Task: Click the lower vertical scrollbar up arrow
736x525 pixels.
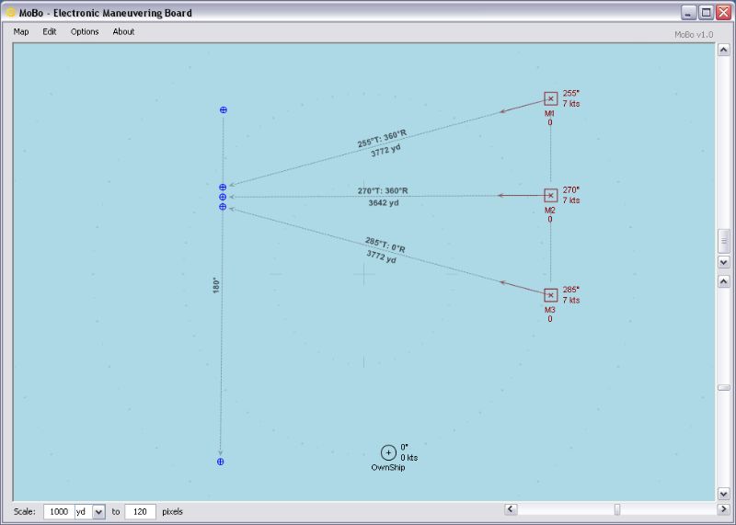Action: pos(724,280)
